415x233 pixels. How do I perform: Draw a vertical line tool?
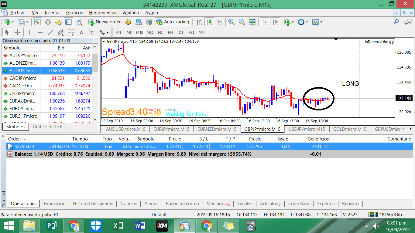(x=29, y=32)
